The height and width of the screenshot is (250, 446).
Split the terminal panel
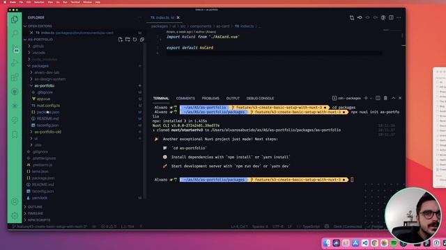click(x=378, y=98)
